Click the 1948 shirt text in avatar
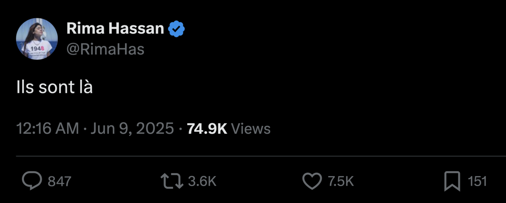Viewport: 506px width, 203px height. (x=37, y=49)
